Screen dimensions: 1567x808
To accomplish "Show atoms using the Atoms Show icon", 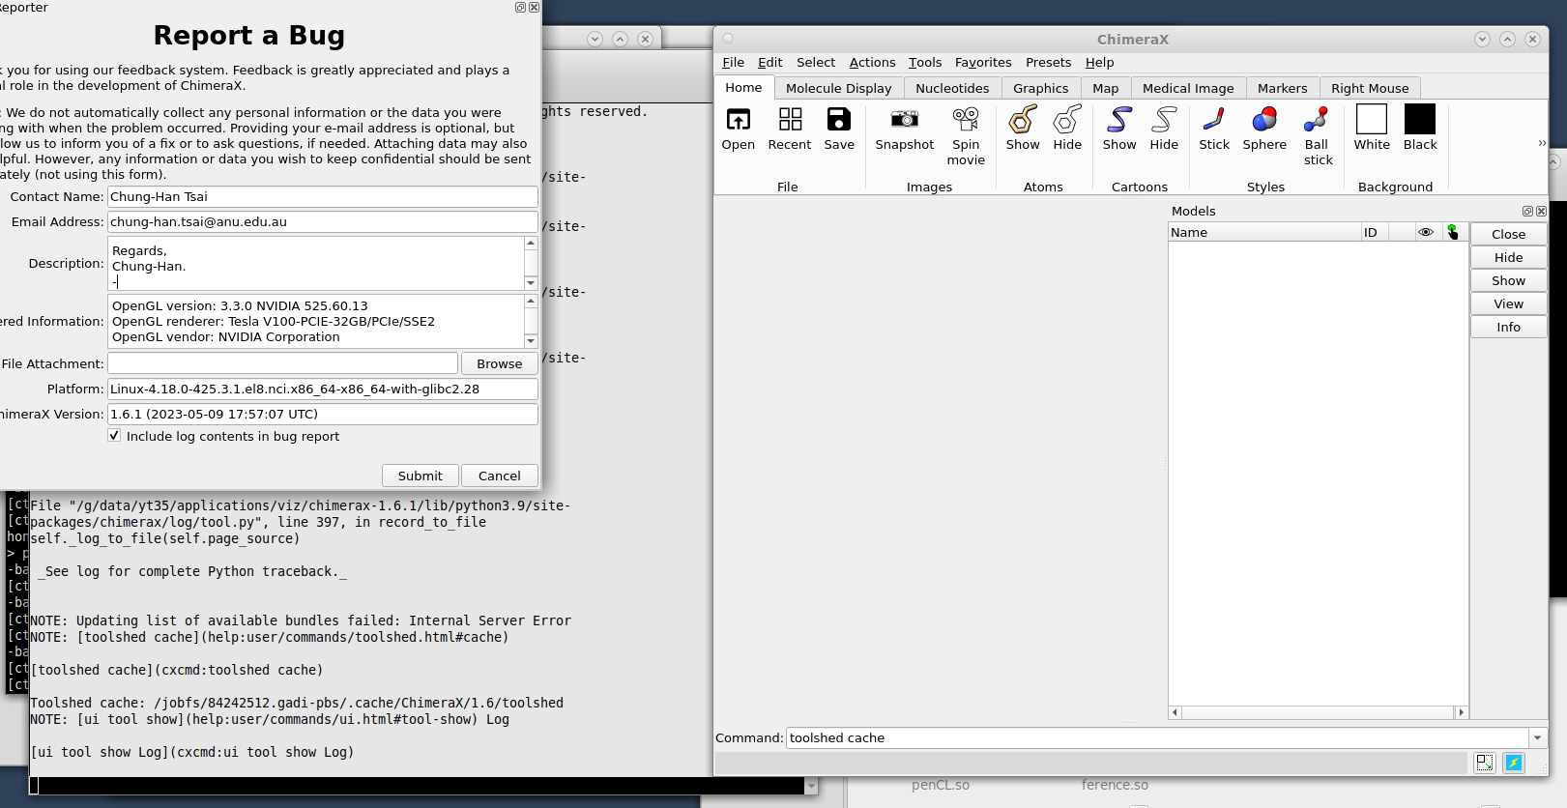I will pyautogui.click(x=1022, y=120).
